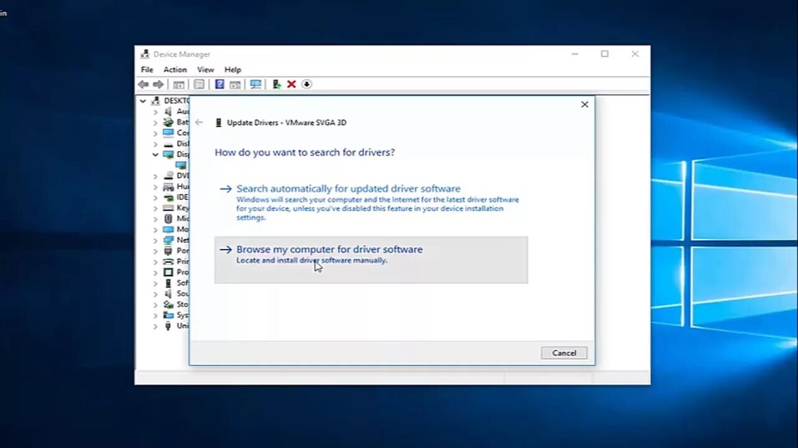The width and height of the screenshot is (798, 448).
Task: Select the Batteries icon beside Bat
Action: point(168,122)
